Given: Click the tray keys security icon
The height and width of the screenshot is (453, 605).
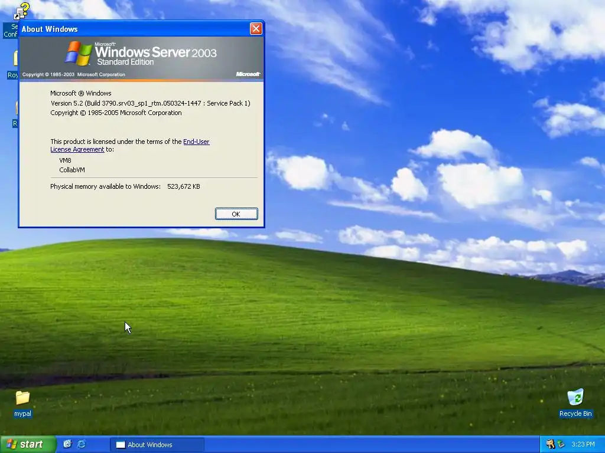Looking at the screenshot, I should [550, 444].
